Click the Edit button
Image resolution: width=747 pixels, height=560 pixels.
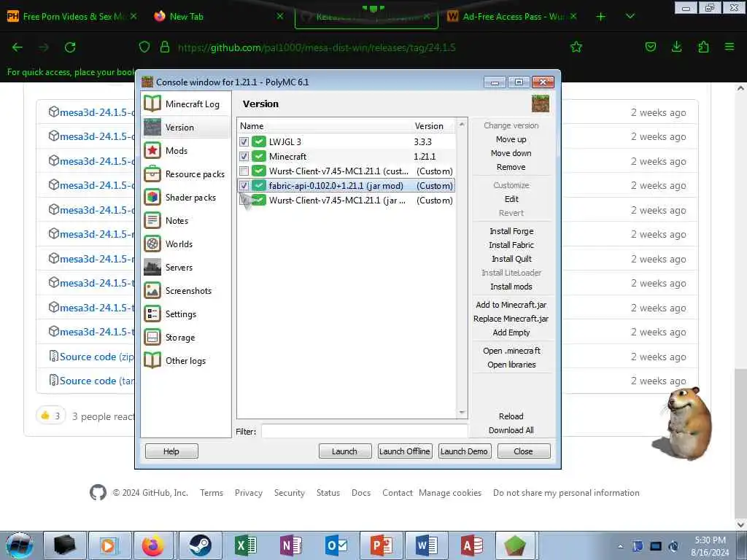(x=511, y=199)
